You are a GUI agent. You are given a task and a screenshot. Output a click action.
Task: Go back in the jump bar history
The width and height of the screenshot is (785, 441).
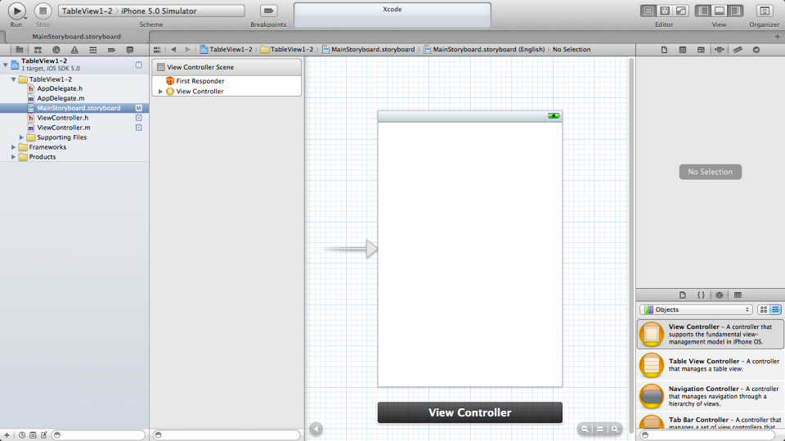click(173, 50)
